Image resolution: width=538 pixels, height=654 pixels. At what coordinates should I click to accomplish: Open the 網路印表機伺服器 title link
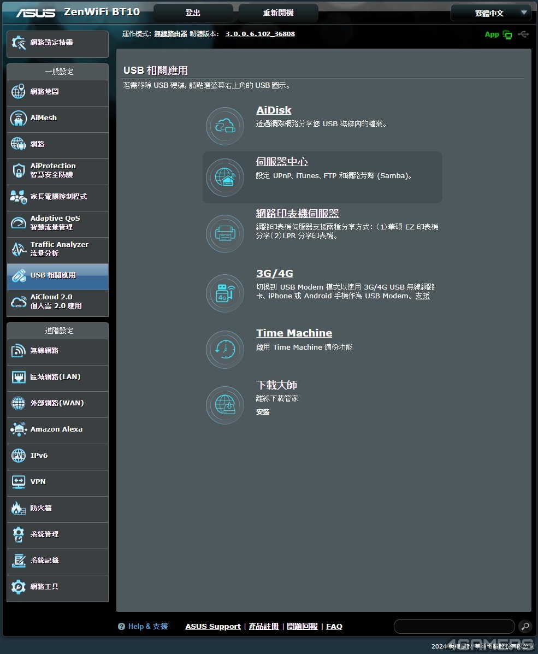tap(297, 213)
